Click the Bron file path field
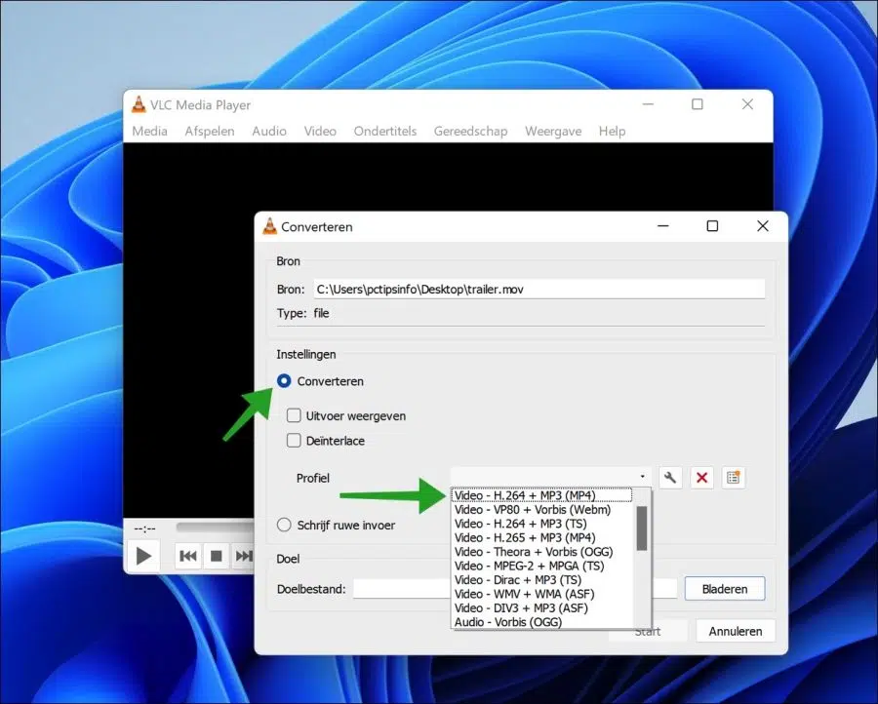Image resolution: width=878 pixels, height=704 pixels. click(539, 290)
